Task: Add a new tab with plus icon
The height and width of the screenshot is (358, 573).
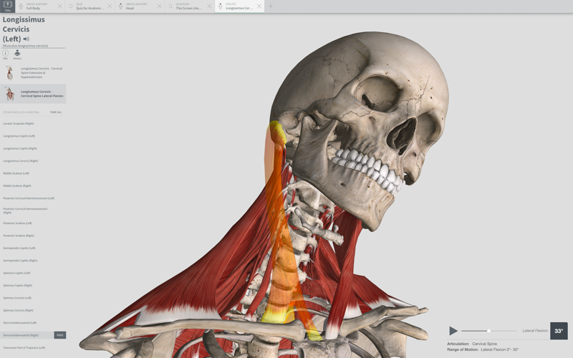Action: point(271,6)
